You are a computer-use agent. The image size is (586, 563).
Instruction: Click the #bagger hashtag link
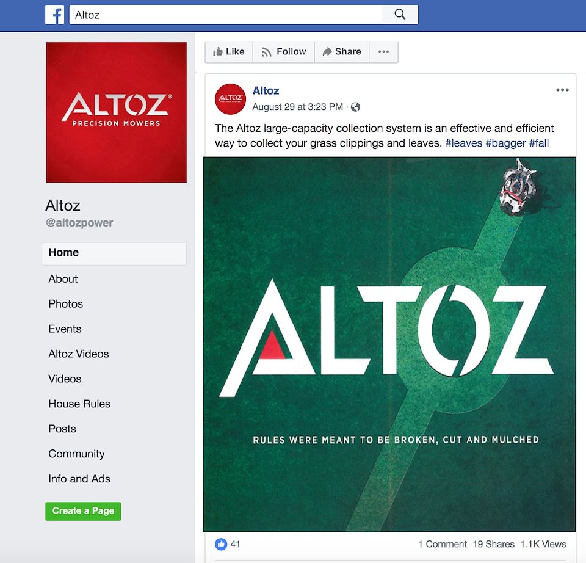tap(505, 143)
